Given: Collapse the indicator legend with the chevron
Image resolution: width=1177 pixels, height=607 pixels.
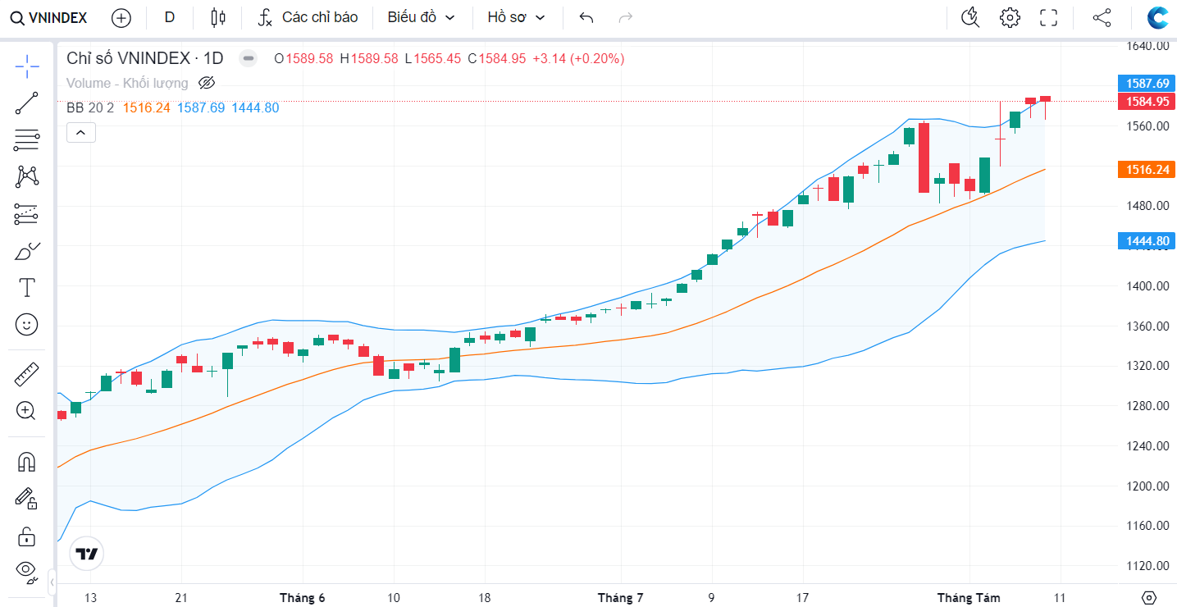Looking at the screenshot, I should (81, 132).
